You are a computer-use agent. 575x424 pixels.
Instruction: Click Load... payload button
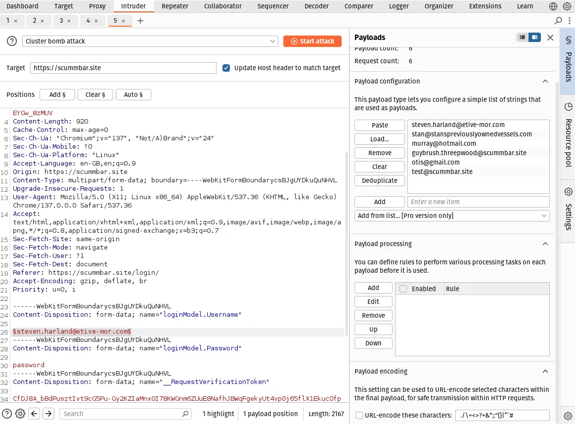[x=380, y=139]
